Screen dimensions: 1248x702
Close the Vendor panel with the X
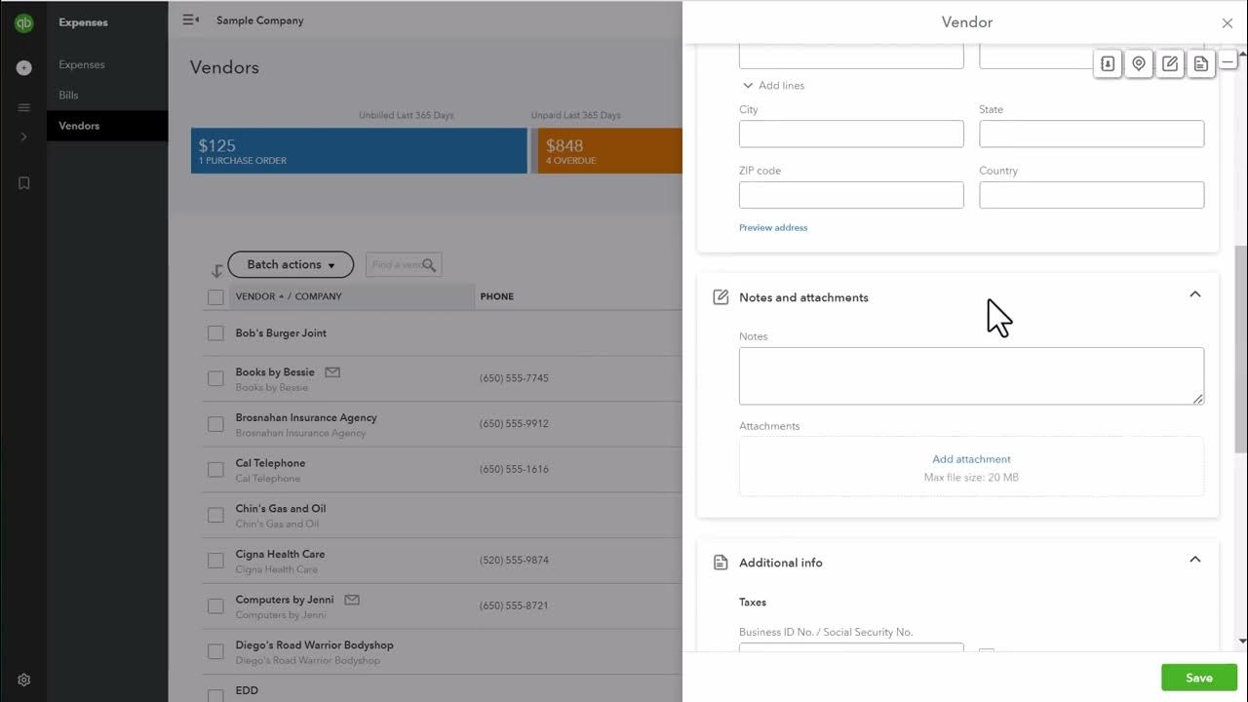(1228, 23)
